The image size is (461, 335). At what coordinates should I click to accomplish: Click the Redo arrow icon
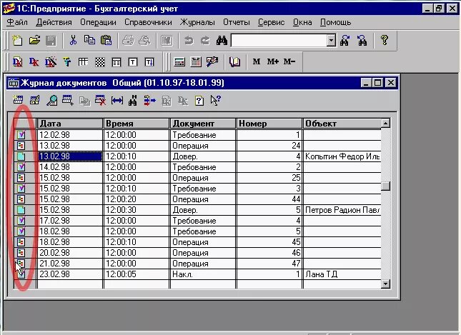click(x=205, y=40)
